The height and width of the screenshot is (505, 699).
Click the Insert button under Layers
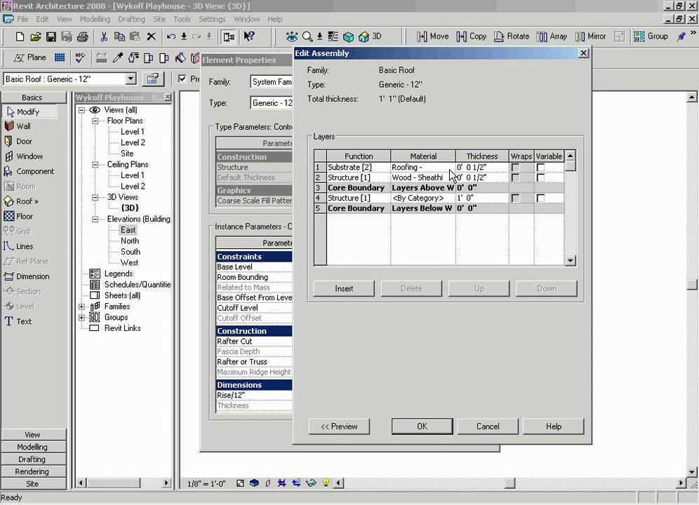pos(344,288)
